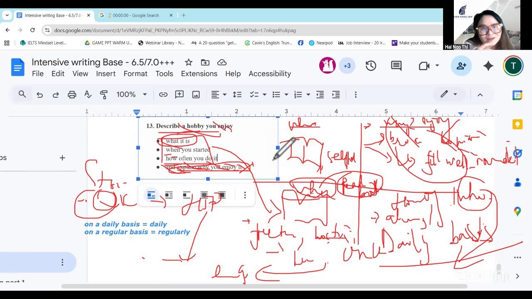Switch to the Google Search browser tab
Viewport: 532px width, 299px height.
pos(136,15)
